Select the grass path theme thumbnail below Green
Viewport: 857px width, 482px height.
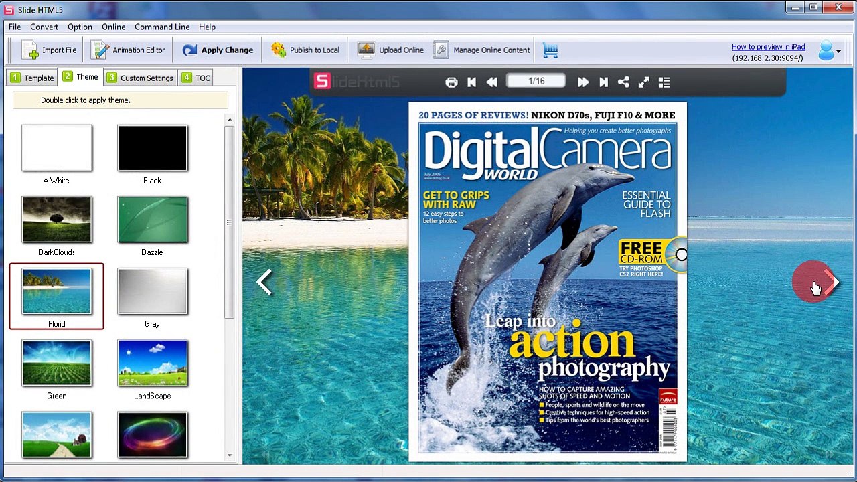(57, 434)
